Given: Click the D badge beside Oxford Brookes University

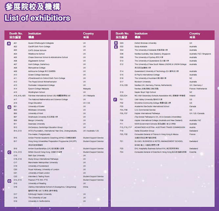Looking at the screenshot, I should [116, 43].
